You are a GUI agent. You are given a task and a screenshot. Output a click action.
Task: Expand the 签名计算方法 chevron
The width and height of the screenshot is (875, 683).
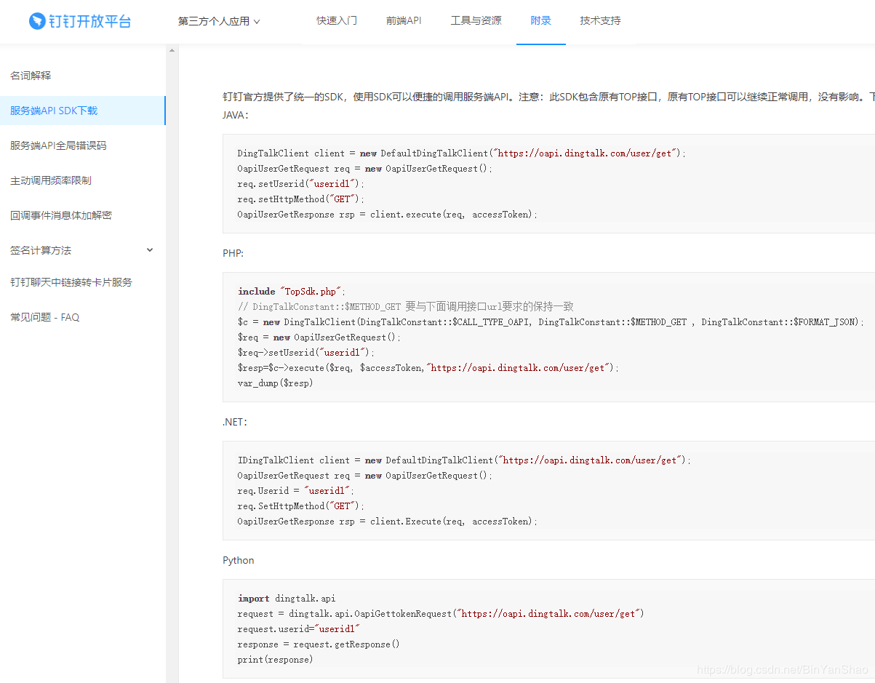[x=150, y=250]
